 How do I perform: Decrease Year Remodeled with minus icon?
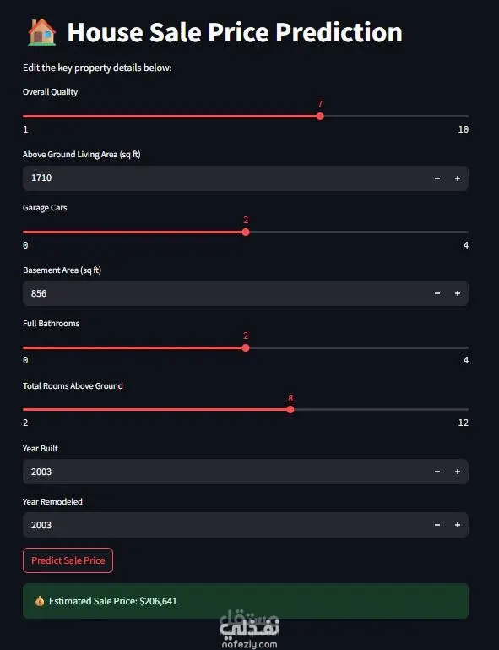437,525
